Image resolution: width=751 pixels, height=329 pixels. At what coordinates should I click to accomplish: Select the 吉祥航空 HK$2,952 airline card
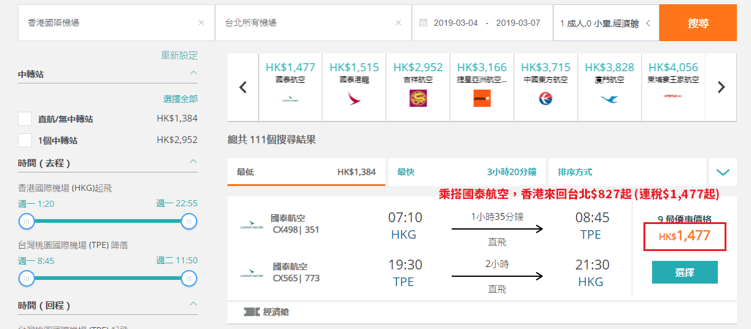point(419,87)
